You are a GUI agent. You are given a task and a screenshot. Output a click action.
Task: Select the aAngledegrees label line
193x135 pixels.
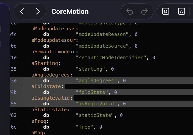pyautogui.click(x=52, y=75)
